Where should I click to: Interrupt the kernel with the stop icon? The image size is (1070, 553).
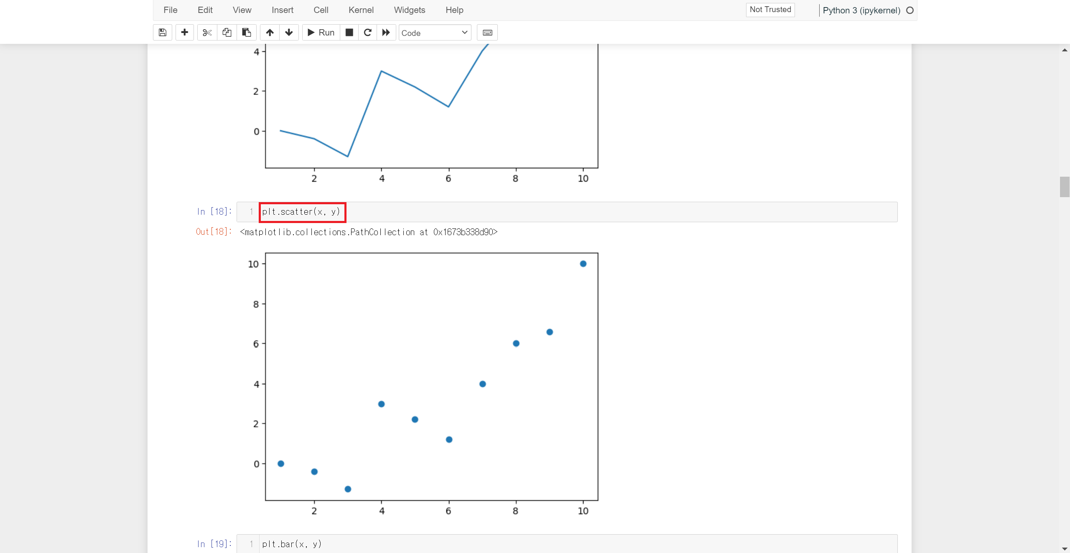point(349,33)
